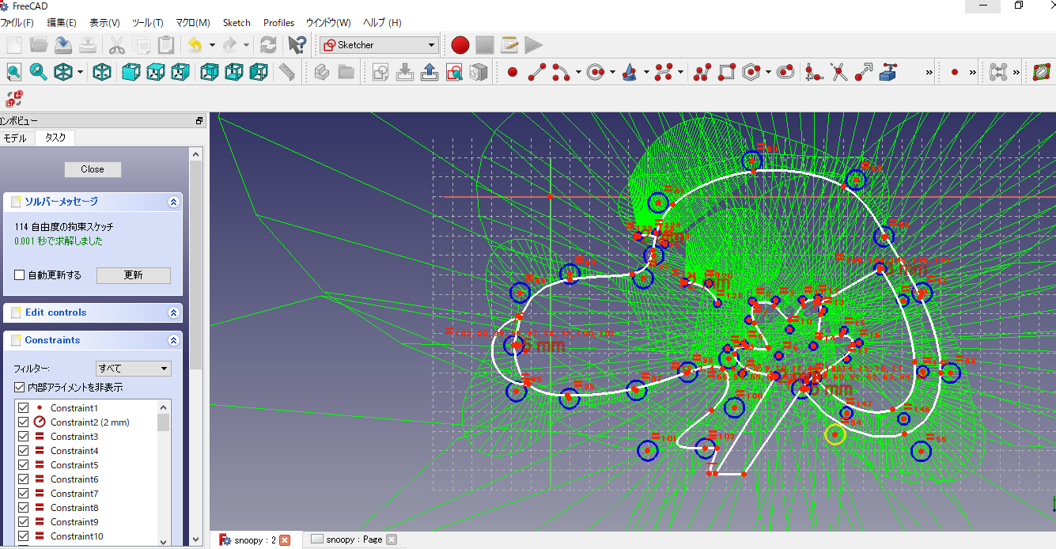Select create point tool in sketcher toolbar
Image resolution: width=1056 pixels, height=549 pixels.
click(512, 73)
